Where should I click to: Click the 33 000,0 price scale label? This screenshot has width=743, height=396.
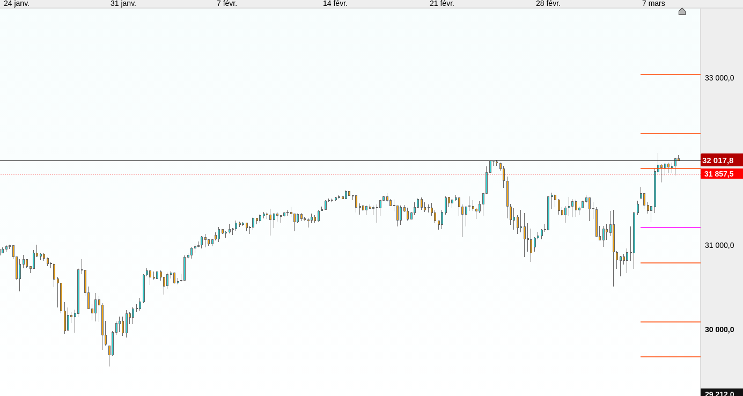pyautogui.click(x=719, y=78)
